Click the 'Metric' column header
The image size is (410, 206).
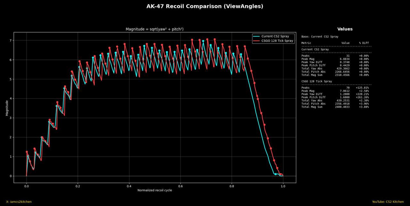point(306,43)
